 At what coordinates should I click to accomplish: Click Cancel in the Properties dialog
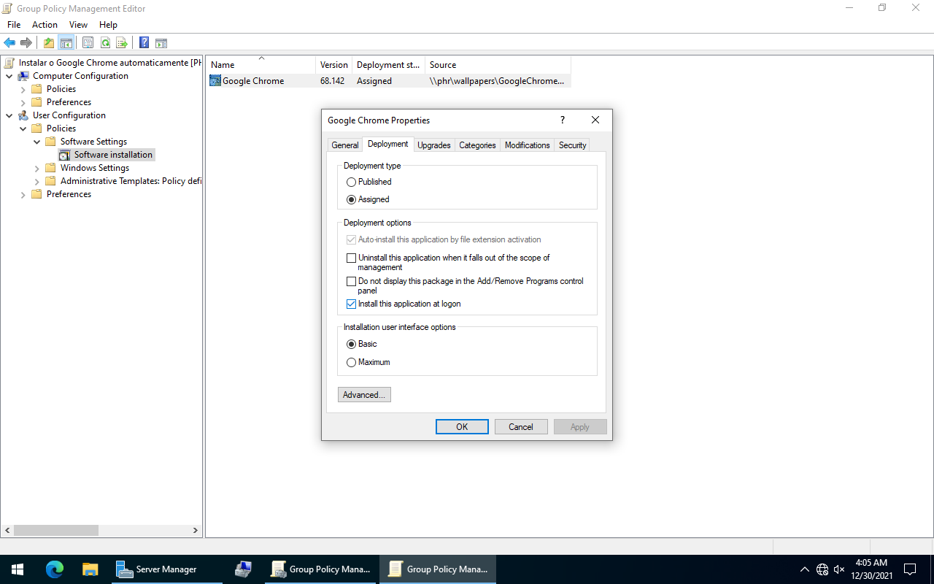click(x=520, y=427)
